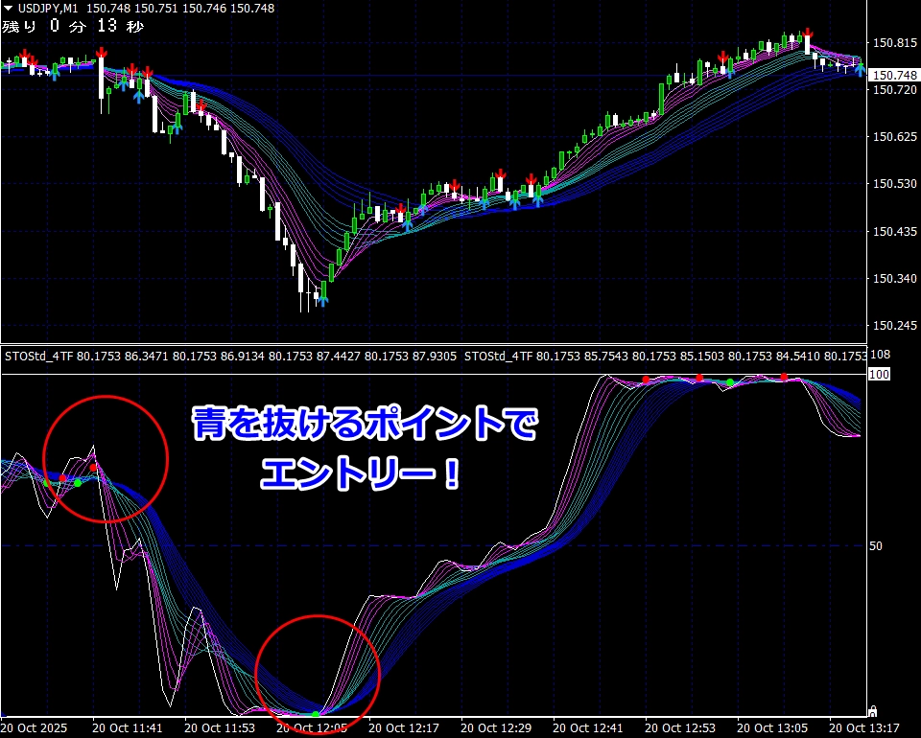Click the 50 level label on oscillator scale
The height and width of the screenshot is (738, 921).
pyautogui.click(x=875, y=545)
